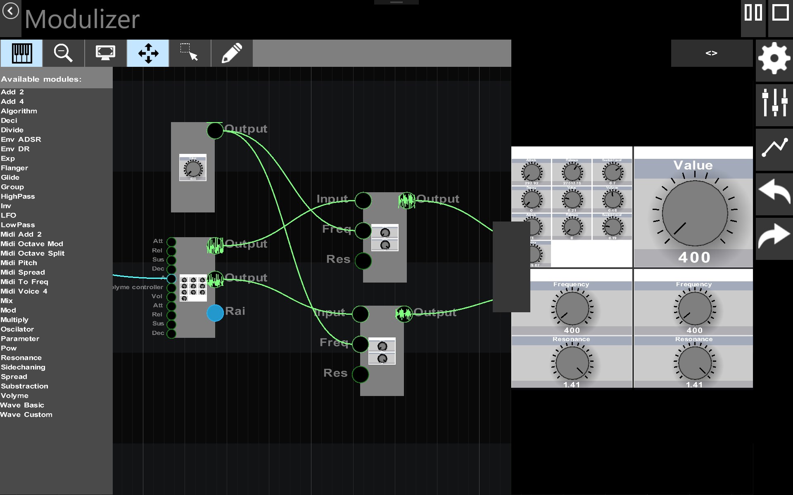The height and width of the screenshot is (495, 793).
Task: Select Oscilator from Available modules
Action: point(17,329)
